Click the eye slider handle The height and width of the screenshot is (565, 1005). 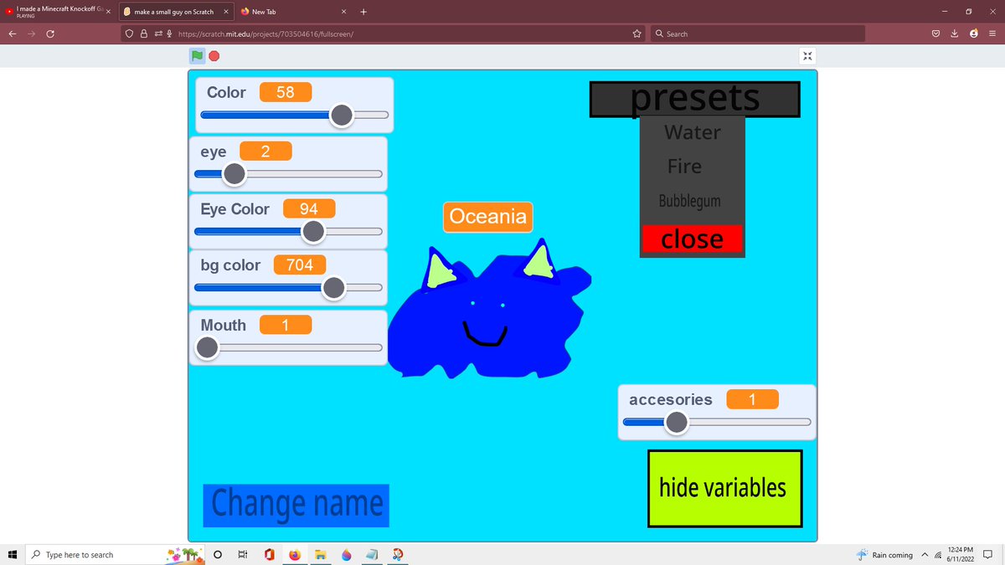pyautogui.click(x=234, y=174)
